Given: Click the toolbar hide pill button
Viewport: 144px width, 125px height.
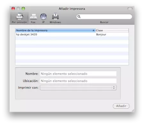Looking at the screenshot, I should pos(130,9).
